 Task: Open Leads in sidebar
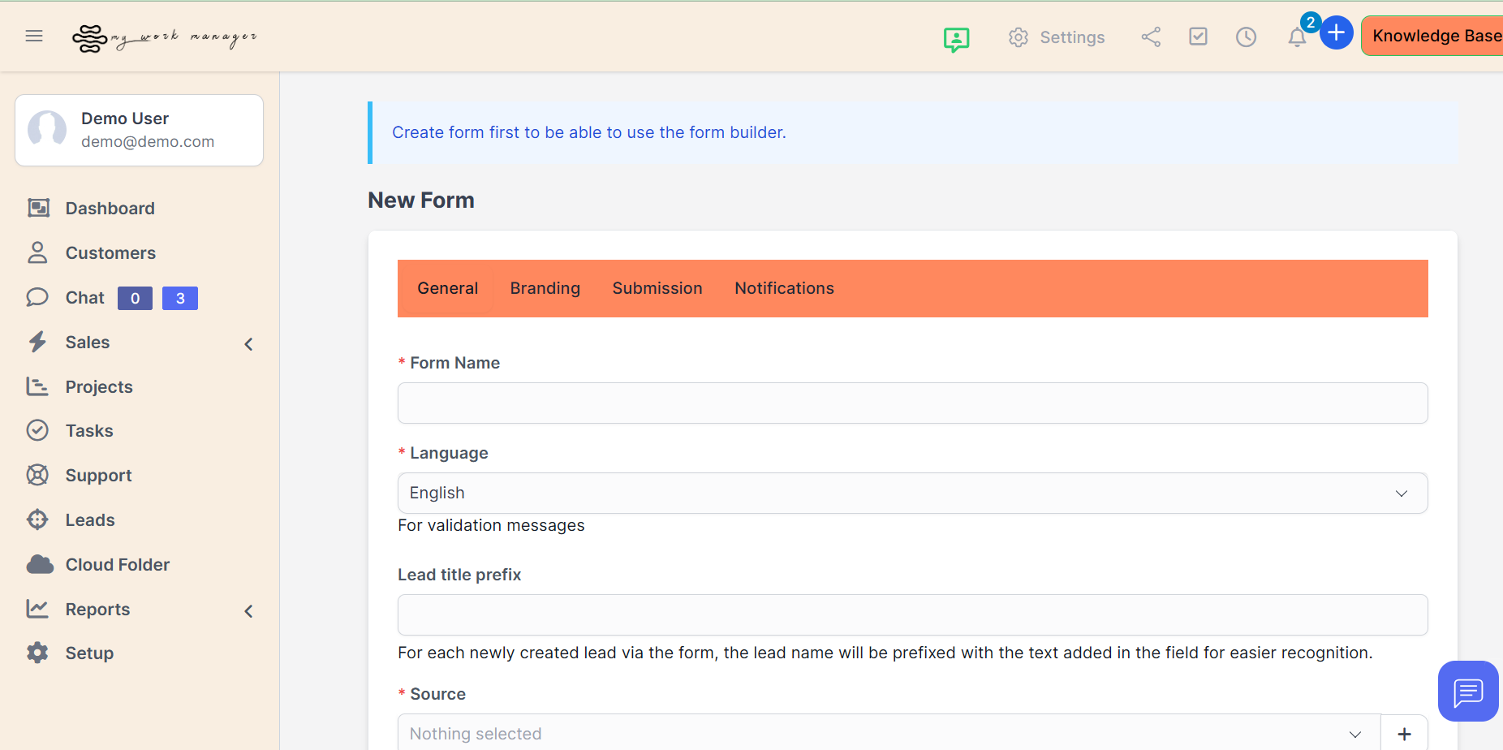90,520
